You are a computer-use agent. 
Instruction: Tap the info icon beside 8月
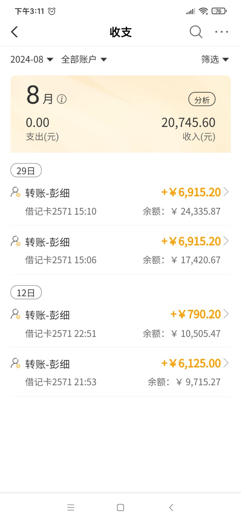62,99
